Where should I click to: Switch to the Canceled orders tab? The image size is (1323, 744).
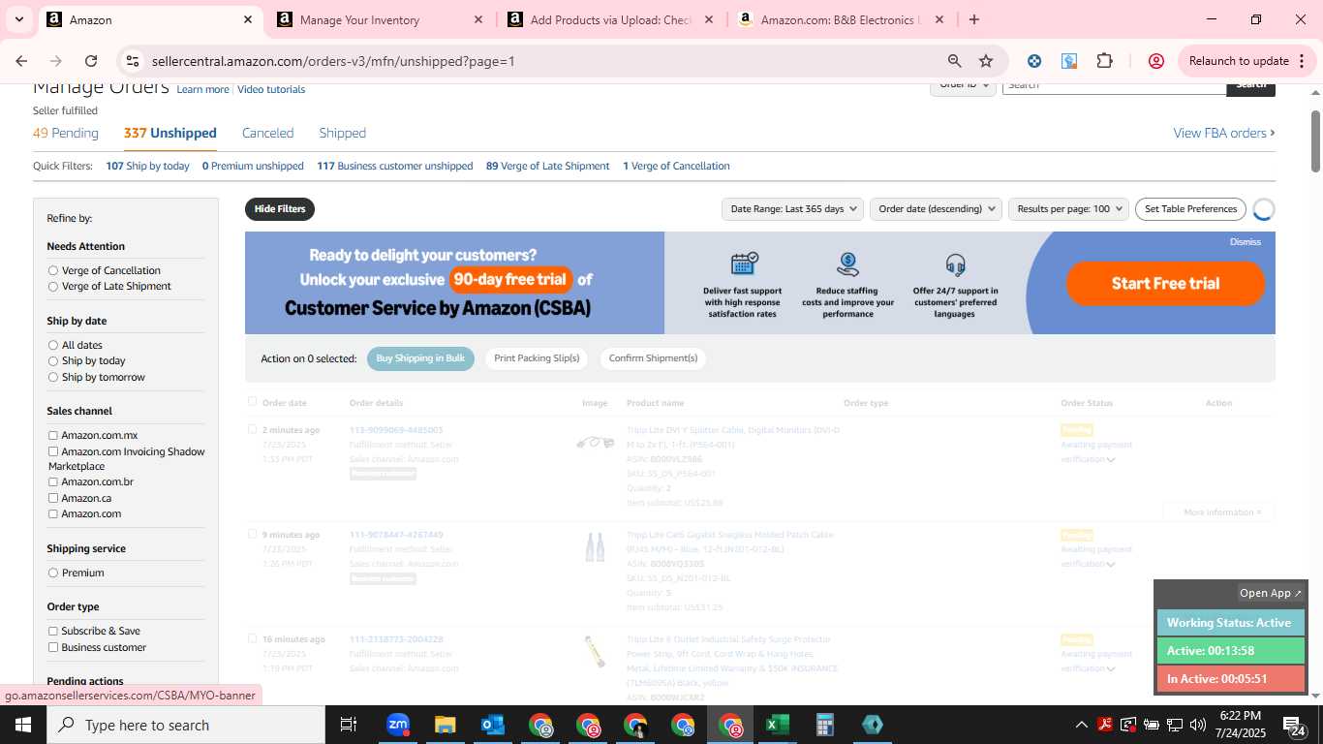(x=267, y=133)
